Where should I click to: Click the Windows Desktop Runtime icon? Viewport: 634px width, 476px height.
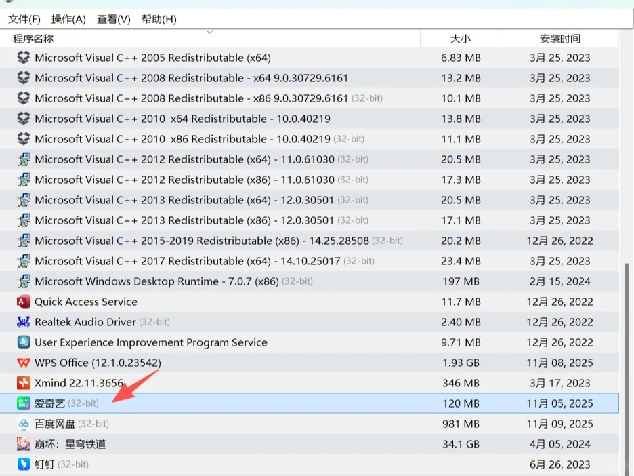coord(24,281)
